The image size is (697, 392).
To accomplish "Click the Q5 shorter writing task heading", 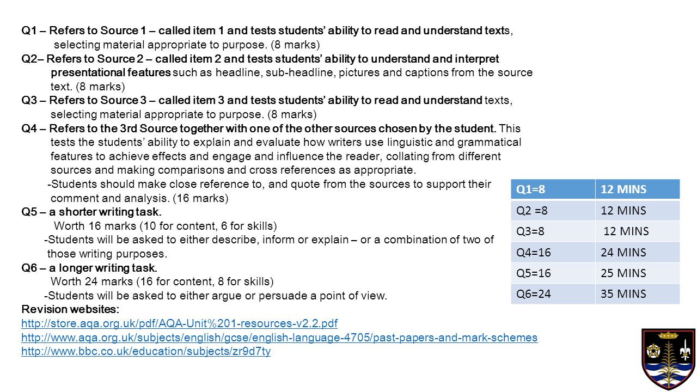I will tap(91, 212).
